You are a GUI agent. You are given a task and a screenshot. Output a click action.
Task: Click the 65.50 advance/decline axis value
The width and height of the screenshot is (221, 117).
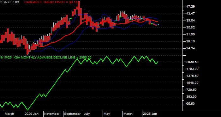[191, 104]
